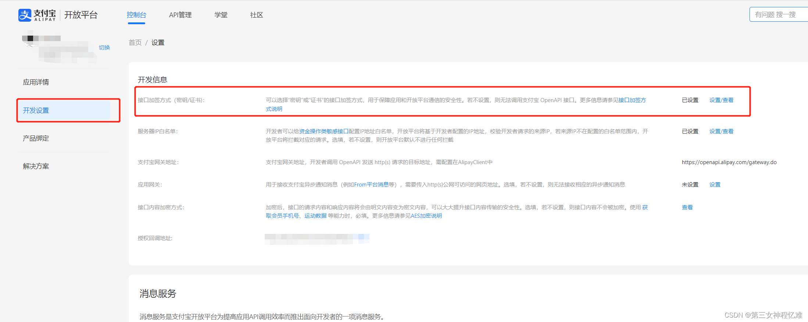Click the 切换 account switch link

coord(104,48)
